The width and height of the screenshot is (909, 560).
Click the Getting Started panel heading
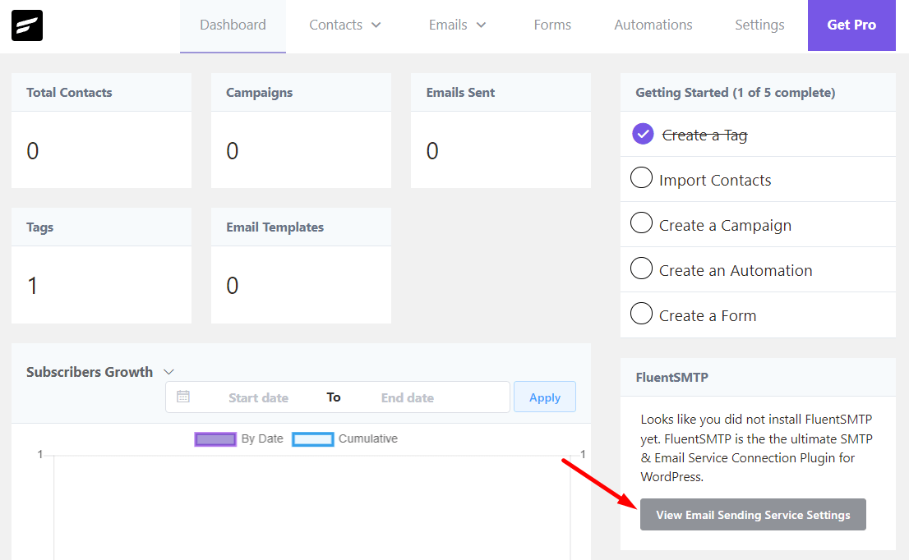click(735, 93)
